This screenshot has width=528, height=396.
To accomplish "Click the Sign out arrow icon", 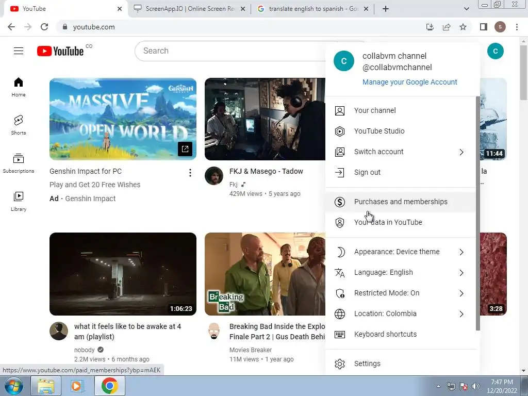I will (x=340, y=172).
